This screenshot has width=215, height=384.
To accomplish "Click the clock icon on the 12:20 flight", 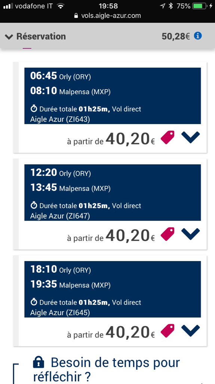I will pos(34,205).
